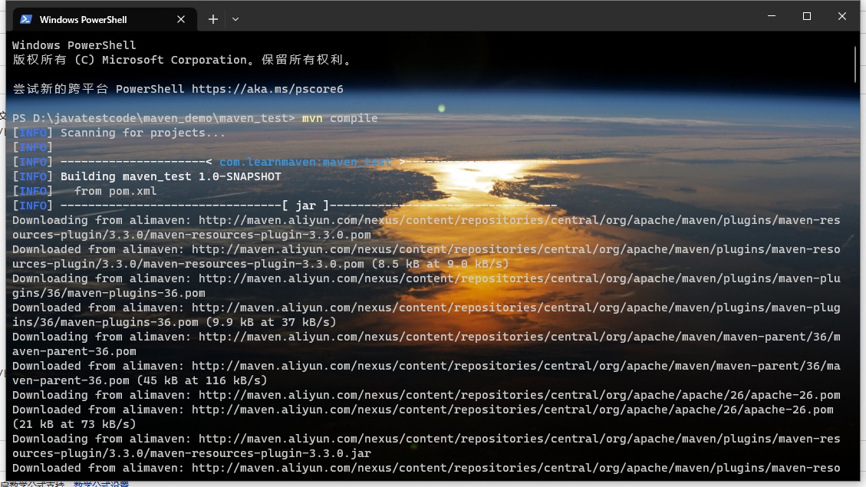Close the Windows PowerShell tab
The width and height of the screenshot is (866, 487).
pyautogui.click(x=180, y=19)
